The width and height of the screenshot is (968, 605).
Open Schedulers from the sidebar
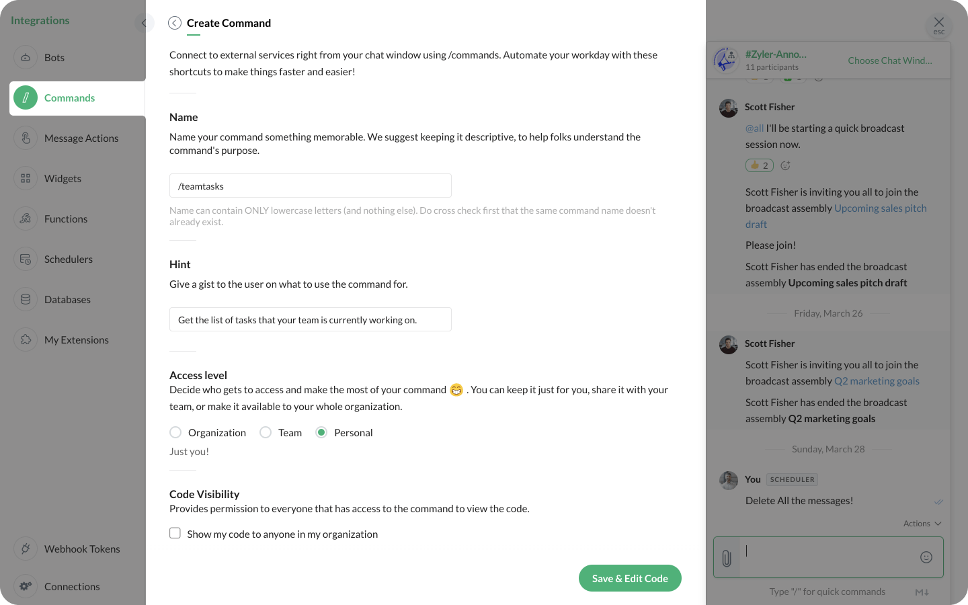pos(68,259)
